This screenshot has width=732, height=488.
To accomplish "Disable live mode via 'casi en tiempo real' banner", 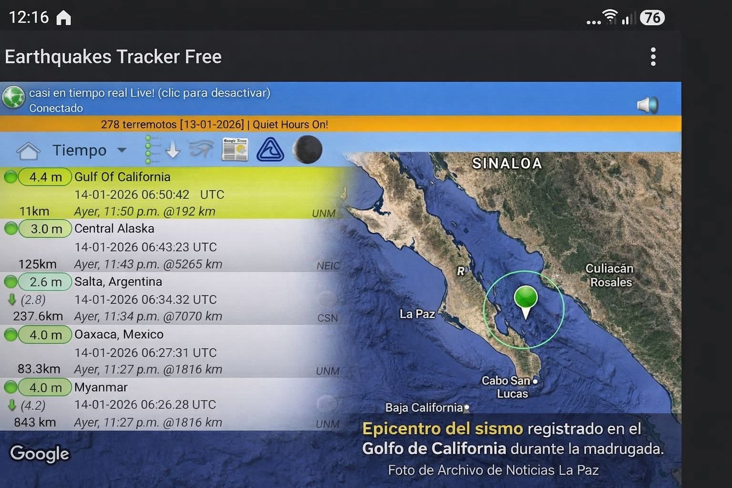I will (150, 93).
